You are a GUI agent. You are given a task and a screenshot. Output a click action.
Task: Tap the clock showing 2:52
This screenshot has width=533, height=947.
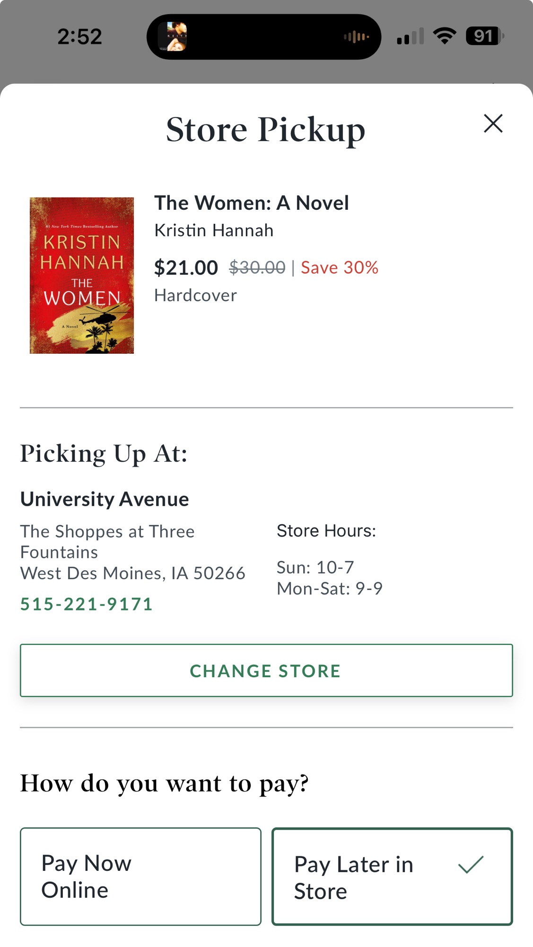79,36
